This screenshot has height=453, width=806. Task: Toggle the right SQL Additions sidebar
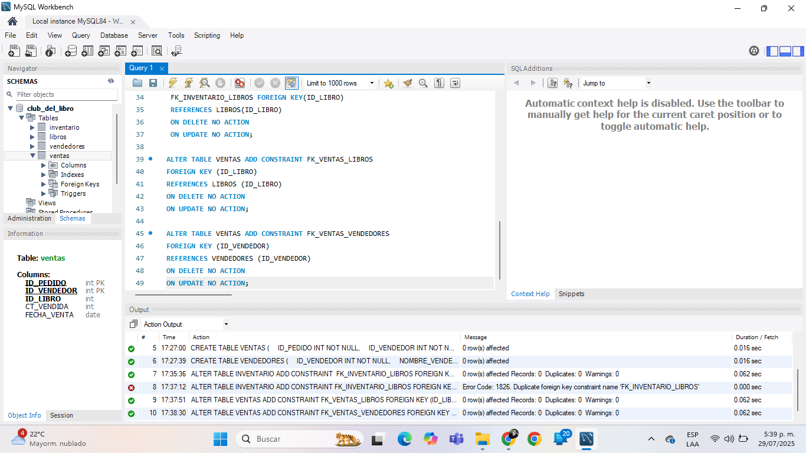pos(798,51)
